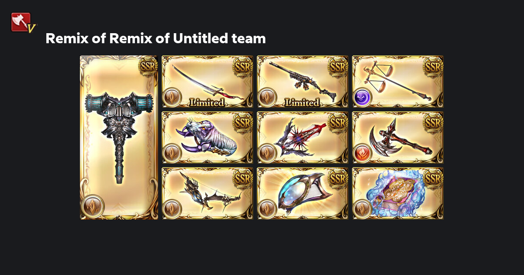Select the large hammer mainhand weapon
Image resolution: width=524 pixels, height=275 pixels.
[x=119, y=137]
